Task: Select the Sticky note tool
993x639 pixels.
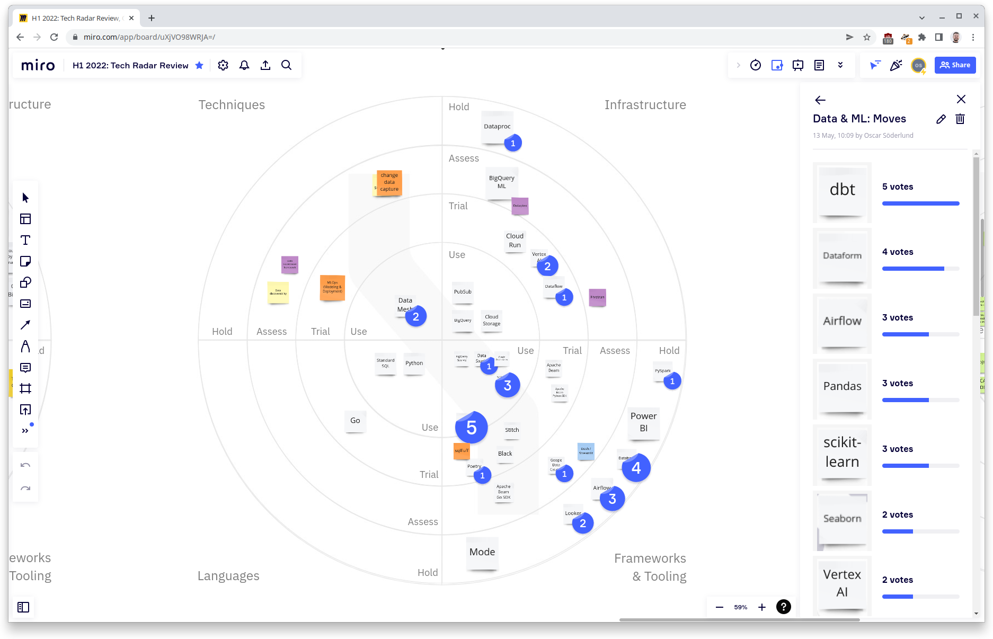Action: point(25,261)
